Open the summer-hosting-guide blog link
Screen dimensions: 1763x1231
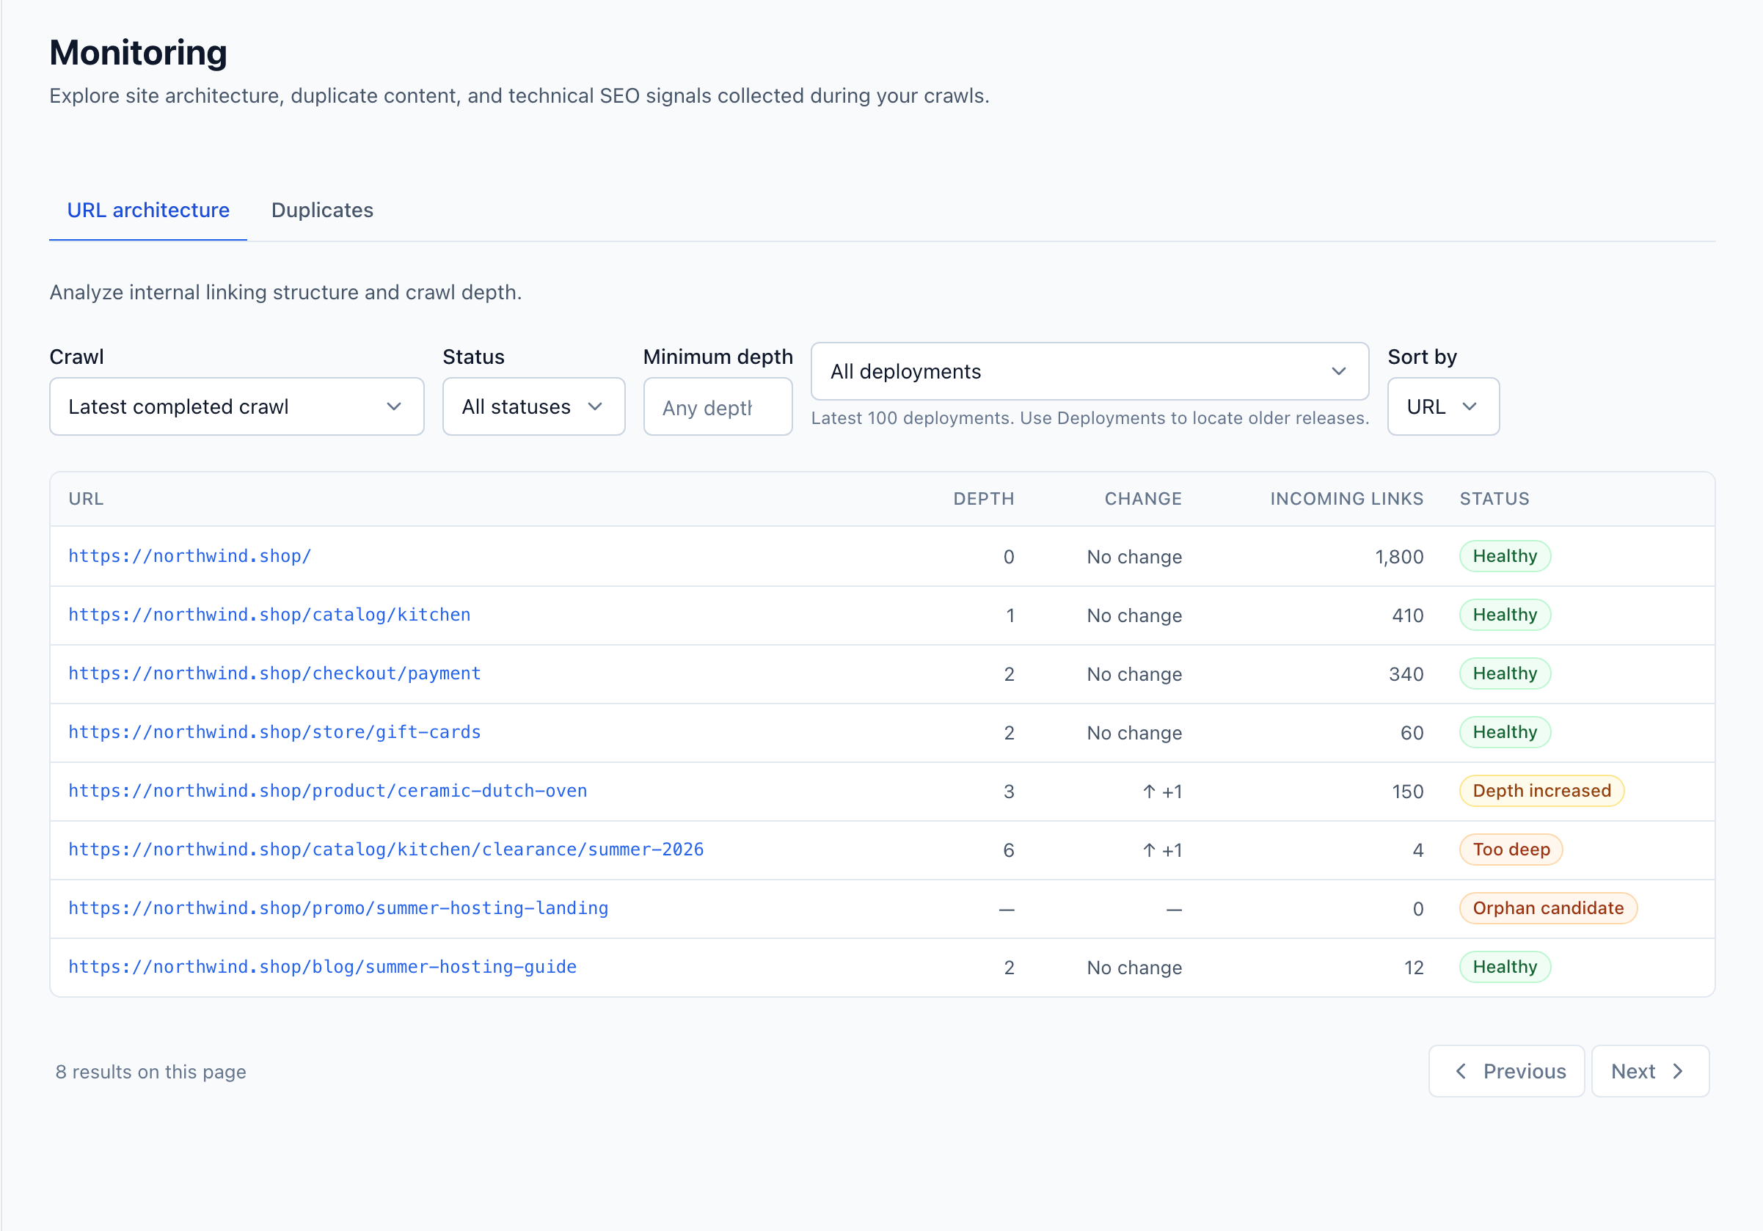pyautogui.click(x=323, y=967)
